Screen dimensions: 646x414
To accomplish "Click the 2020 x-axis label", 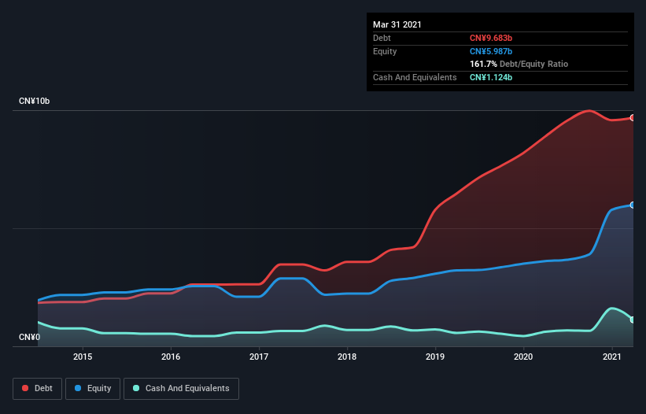I will point(523,357).
